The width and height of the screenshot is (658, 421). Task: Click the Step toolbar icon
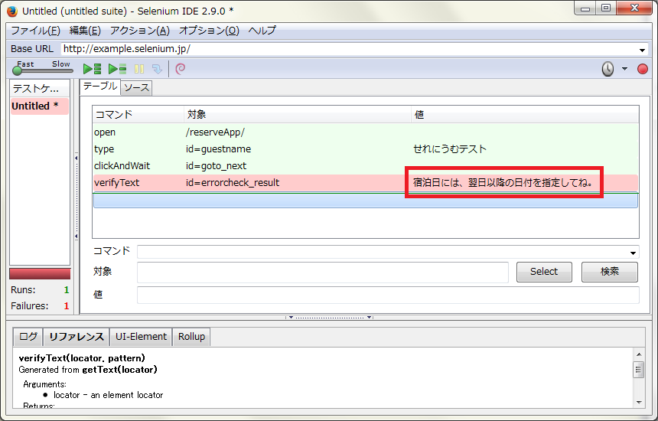coord(157,69)
